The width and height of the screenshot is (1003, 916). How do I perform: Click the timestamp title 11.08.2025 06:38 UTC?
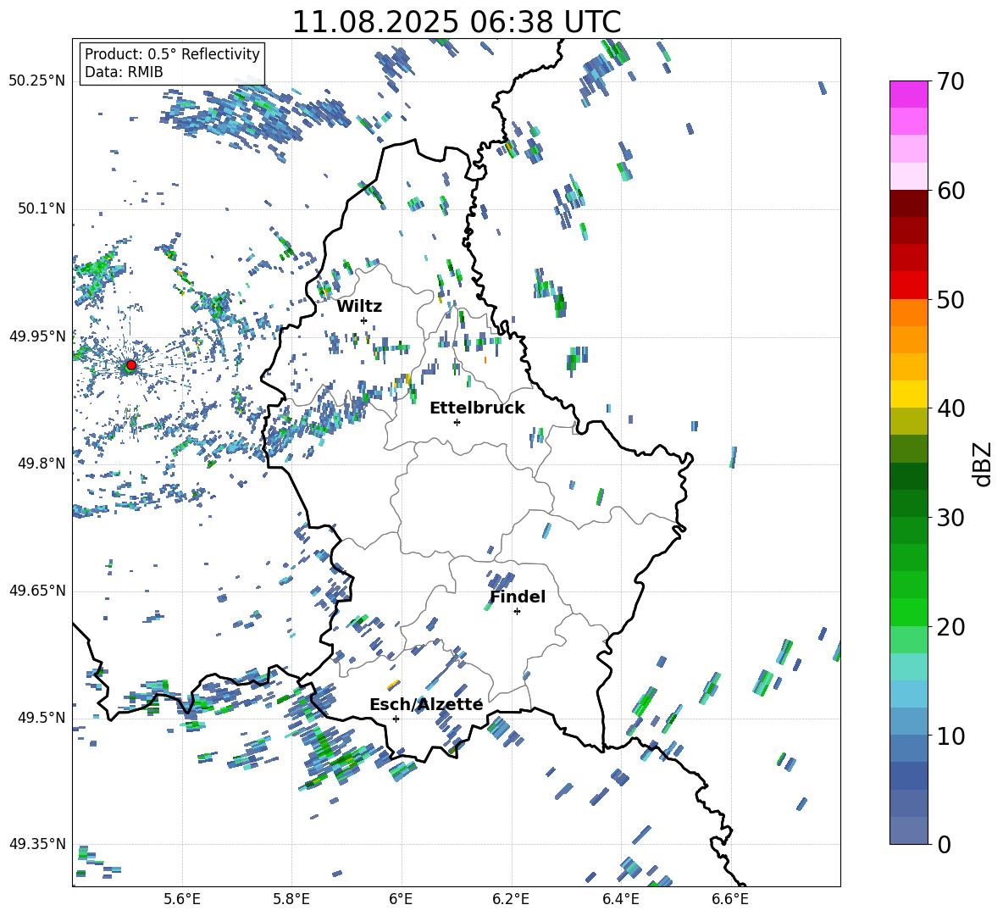pos(457,22)
